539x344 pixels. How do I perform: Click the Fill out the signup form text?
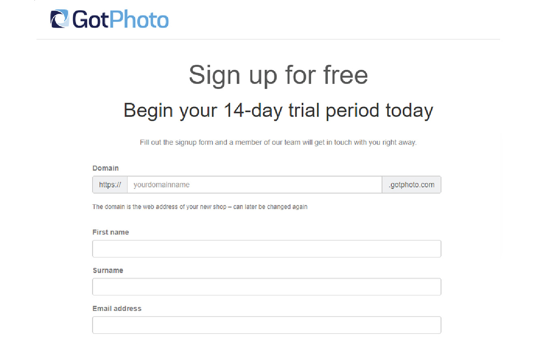(x=278, y=142)
